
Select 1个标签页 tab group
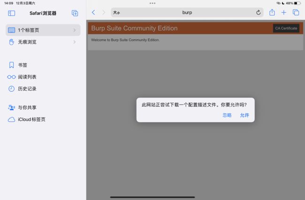point(43,30)
